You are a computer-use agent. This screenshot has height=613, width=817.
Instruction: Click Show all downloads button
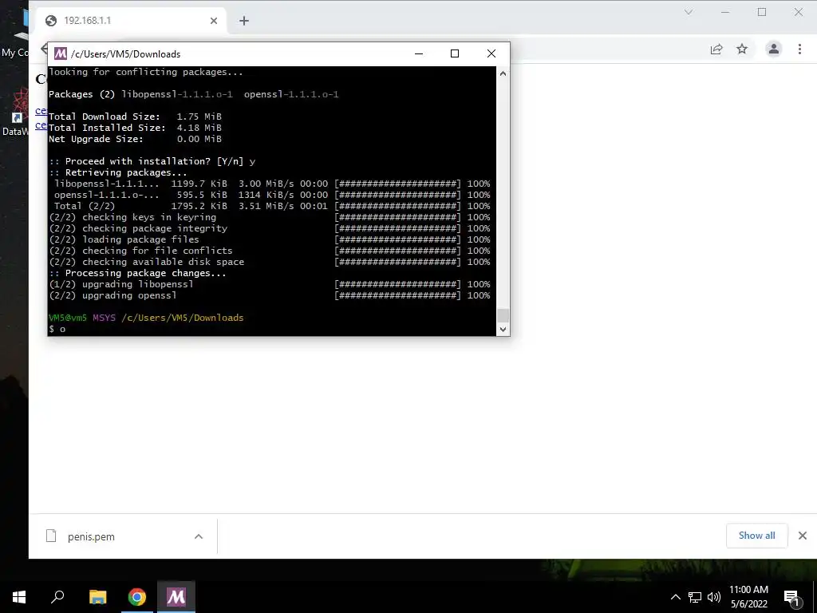[x=756, y=536]
